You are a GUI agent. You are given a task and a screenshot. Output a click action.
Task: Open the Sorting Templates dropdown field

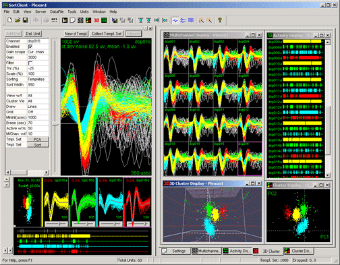[x=38, y=80]
